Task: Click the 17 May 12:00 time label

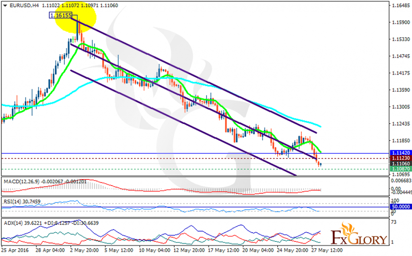Action: [x=224, y=250]
